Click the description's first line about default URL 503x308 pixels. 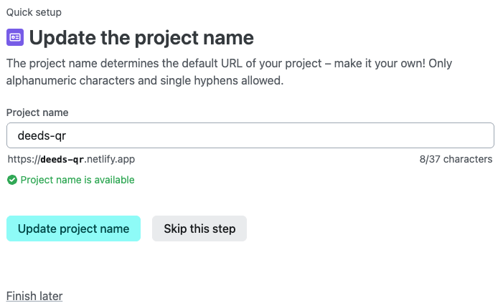(x=229, y=64)
